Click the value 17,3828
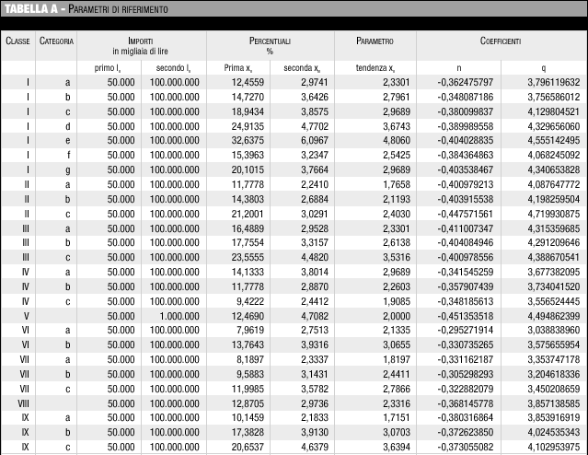The height and width of the screenshot is (455, 588). click(x=248, y=432)
